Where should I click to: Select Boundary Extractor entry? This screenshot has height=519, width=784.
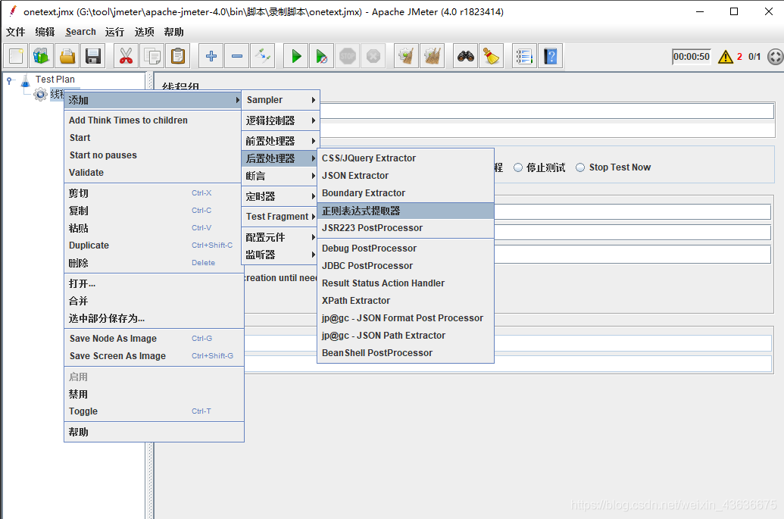[405, 193]
